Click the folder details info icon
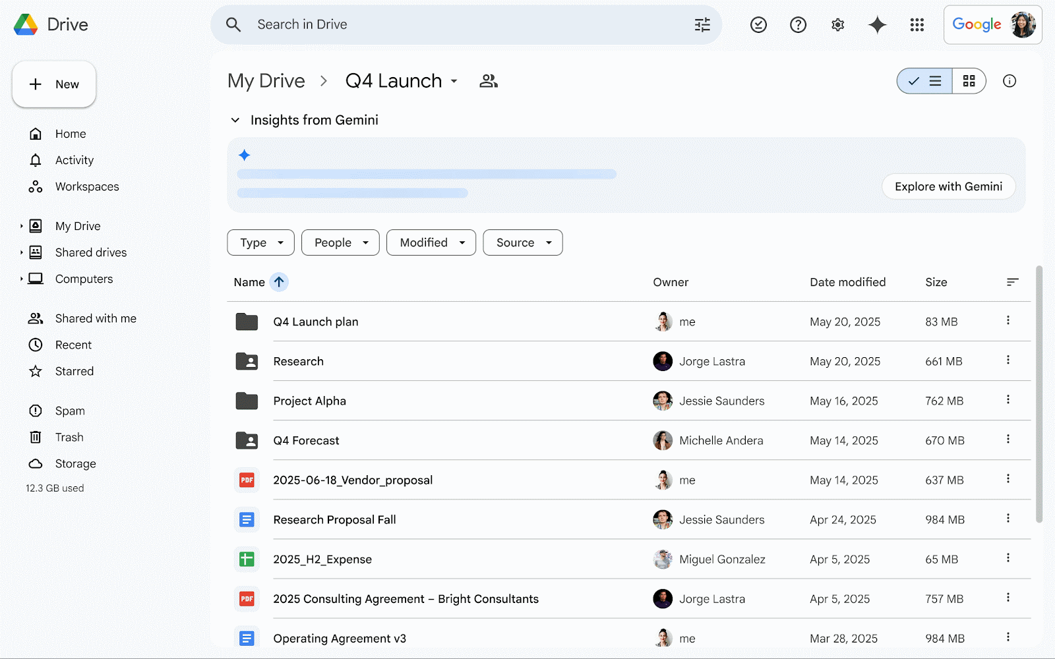This screenshot has width=1055, height=659. coord(1010,81)
